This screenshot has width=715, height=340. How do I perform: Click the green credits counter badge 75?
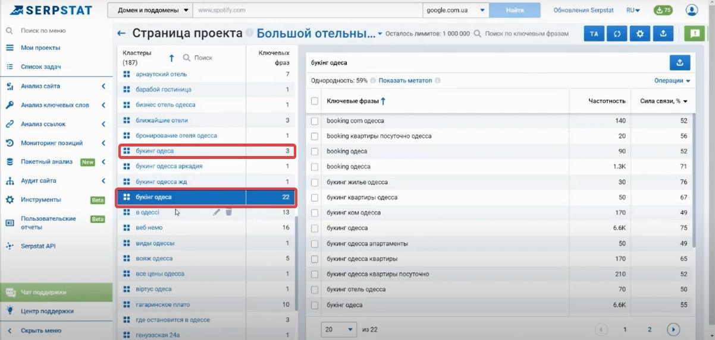click(x=663, y=10)
